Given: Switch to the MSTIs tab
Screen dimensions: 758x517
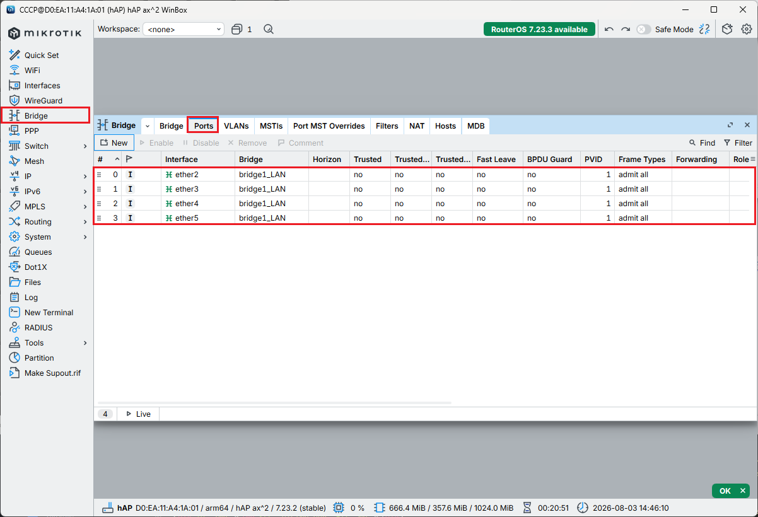Looking at the screenshot, I should point(271,126).
